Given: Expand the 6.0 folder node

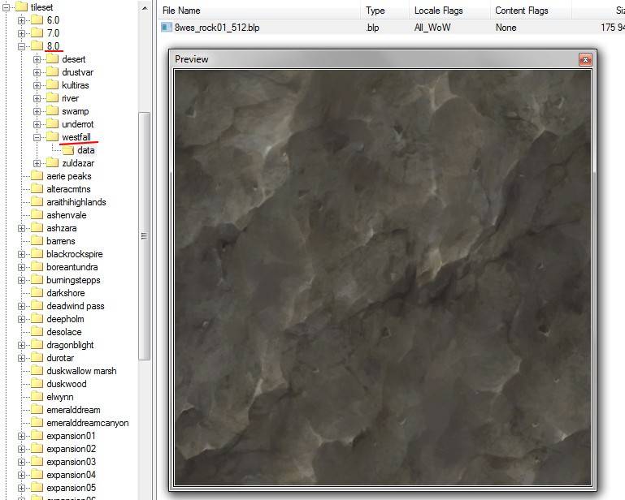Looking at the screenshot, I should [21, 20].
